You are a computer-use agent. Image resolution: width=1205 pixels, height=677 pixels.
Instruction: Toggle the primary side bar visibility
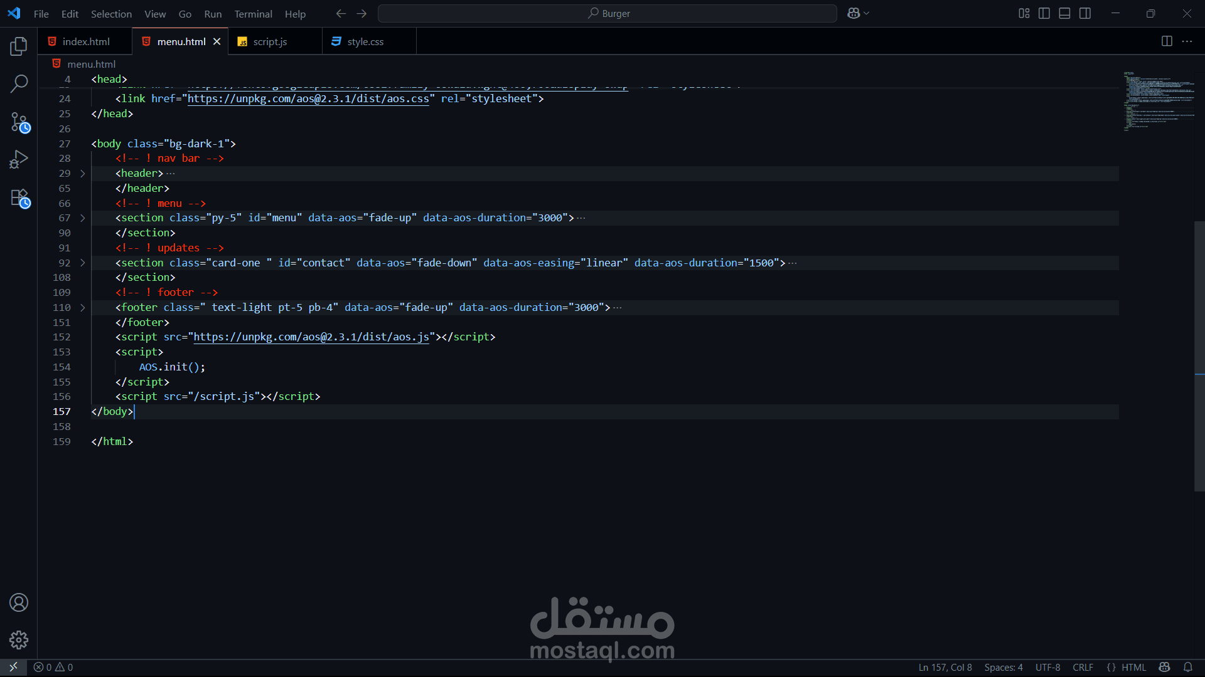pos(1044,13)
